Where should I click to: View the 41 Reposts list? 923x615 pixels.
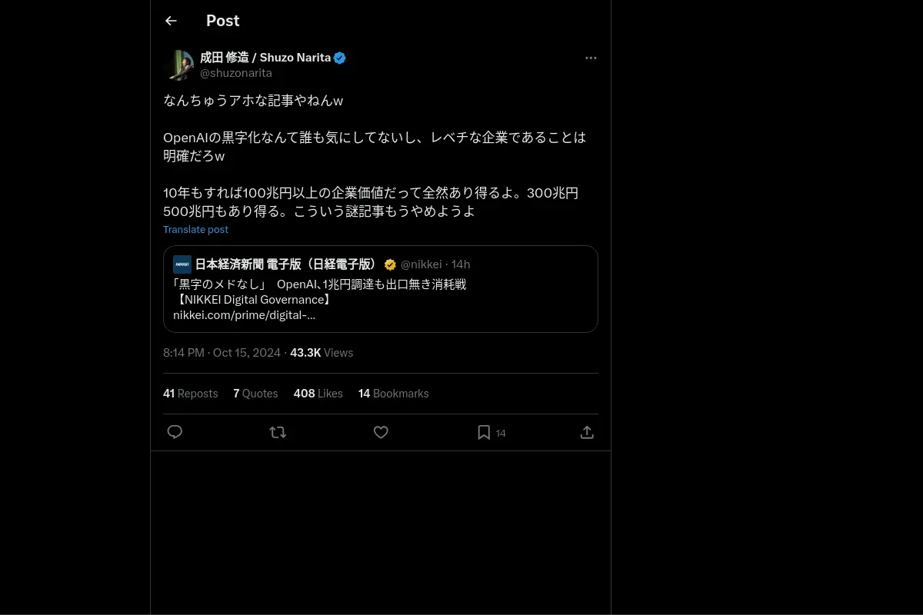point(191,394)
